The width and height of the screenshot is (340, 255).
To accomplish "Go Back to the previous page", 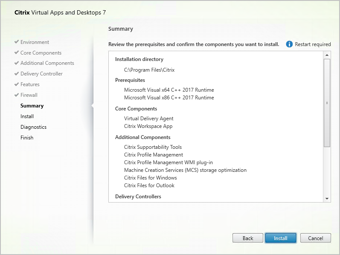I will pyautogui.click(x=247, y=238).
